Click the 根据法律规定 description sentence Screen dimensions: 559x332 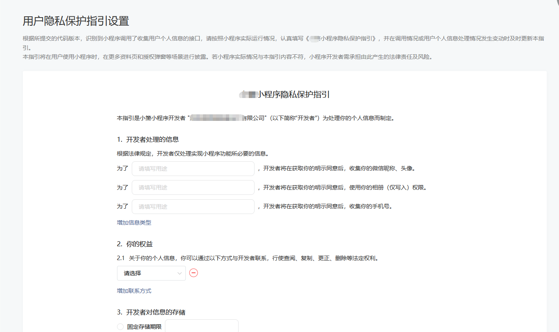tap(193, 154)
